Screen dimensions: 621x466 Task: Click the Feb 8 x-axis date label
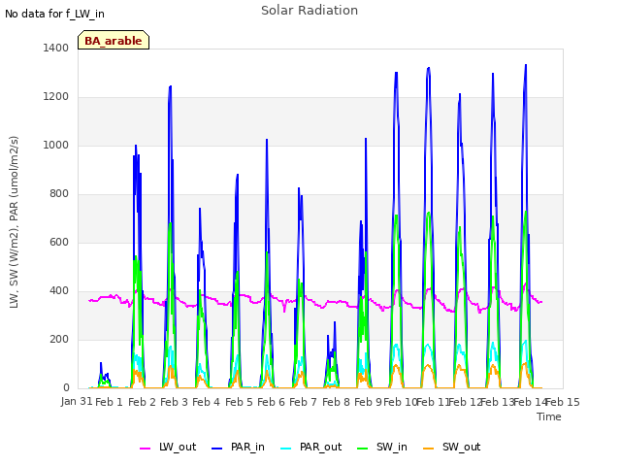(336, 402)
